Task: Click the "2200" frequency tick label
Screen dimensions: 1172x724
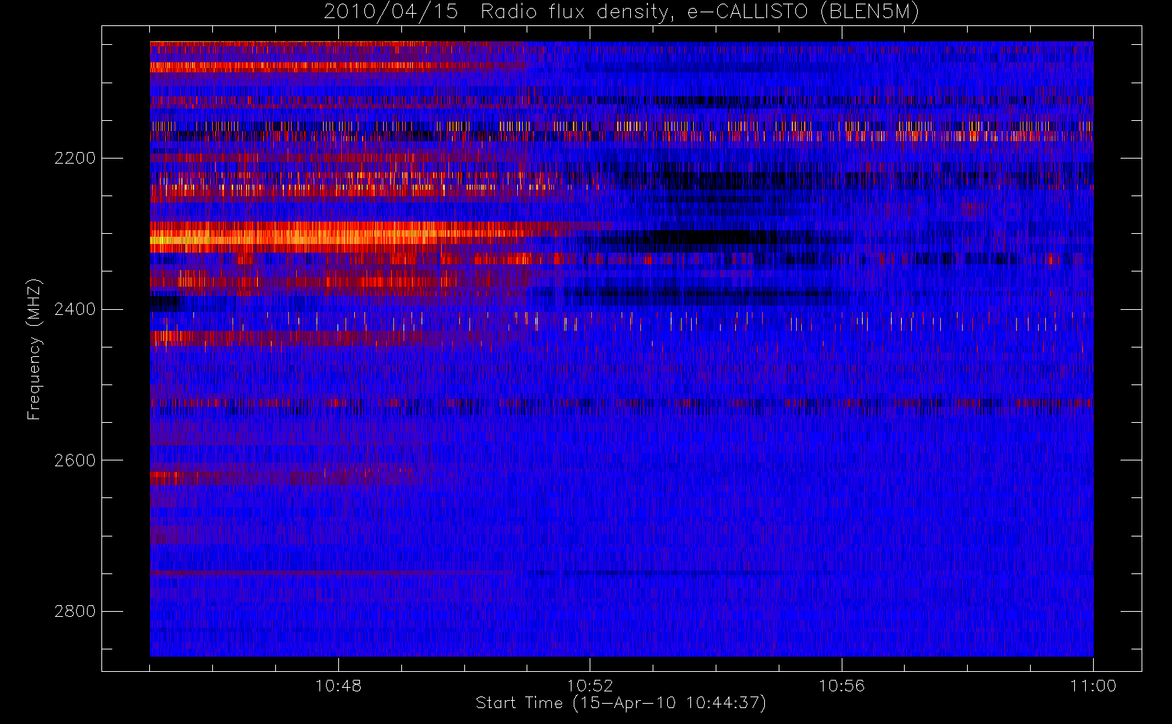Action: coord(75,158)
